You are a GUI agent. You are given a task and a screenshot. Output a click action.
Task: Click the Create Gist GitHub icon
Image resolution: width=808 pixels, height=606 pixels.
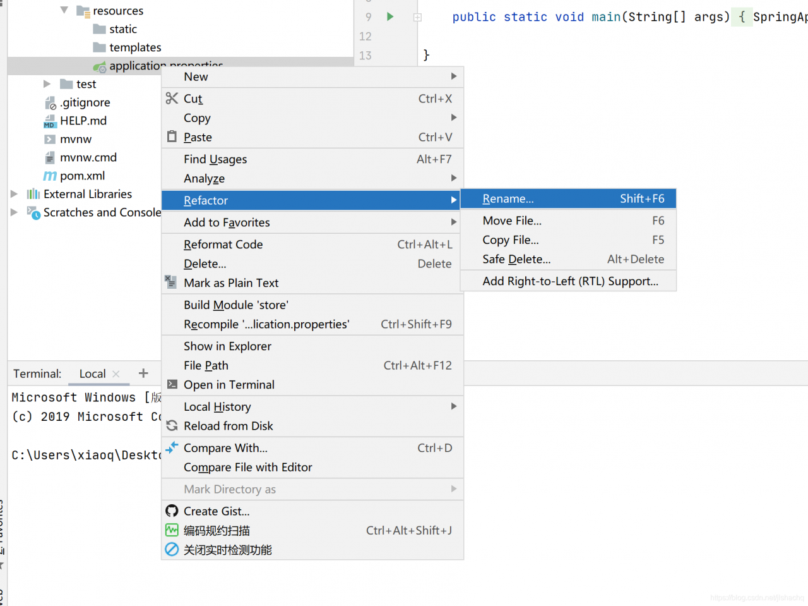(x=172, y=511)
